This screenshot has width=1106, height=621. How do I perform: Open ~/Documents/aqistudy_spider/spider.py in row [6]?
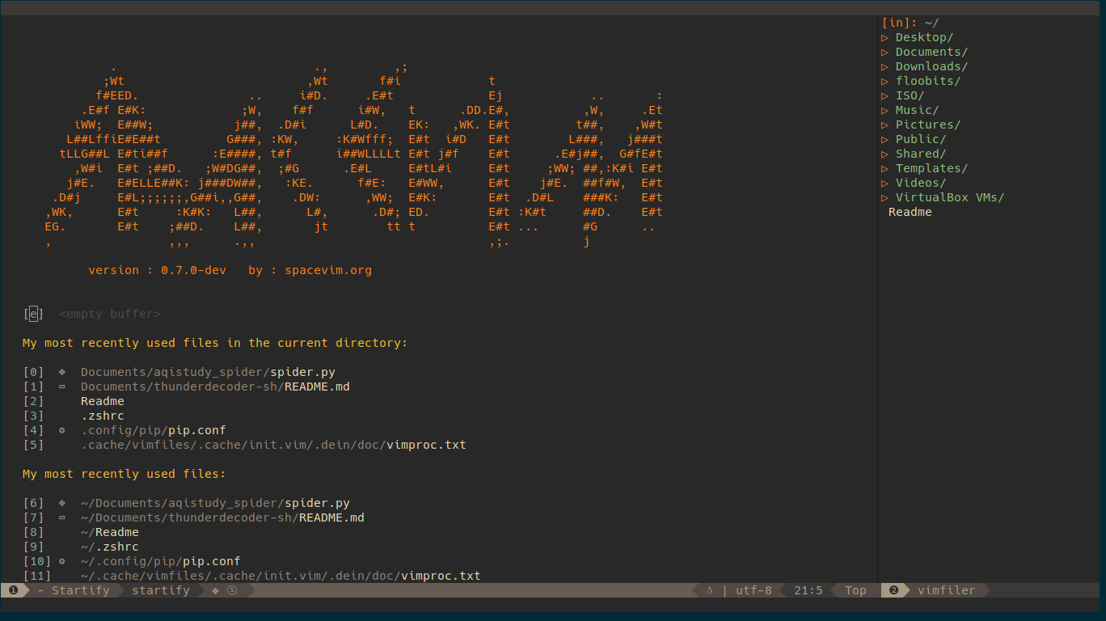pyautogui.click(x=215, y=503)
